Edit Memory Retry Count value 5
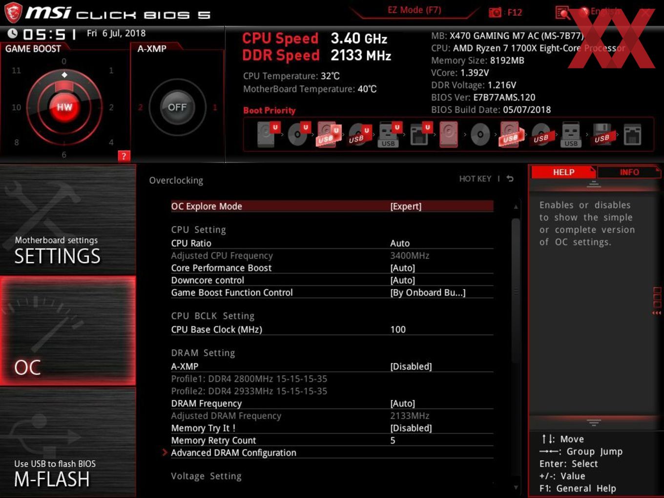Screen dimensions: 664x498 pos(393,440)
